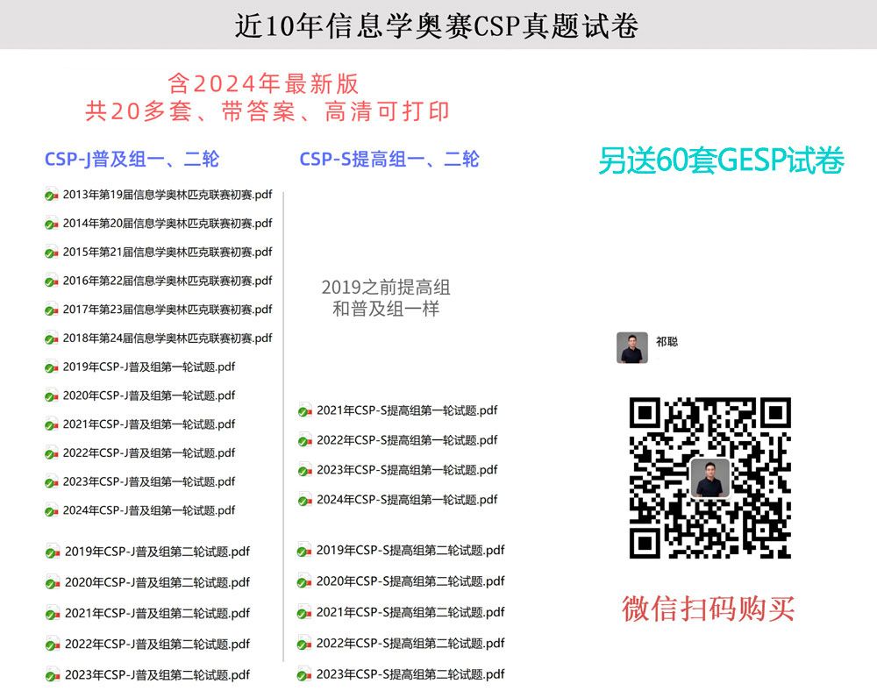877x691 pixels.
Task: Click the text 共20多套、带答案、高清可打印
Action: point(267,111)
